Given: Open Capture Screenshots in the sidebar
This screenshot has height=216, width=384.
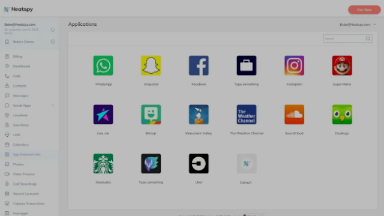Looking at the screenshot, I should (x=29, y=203).
